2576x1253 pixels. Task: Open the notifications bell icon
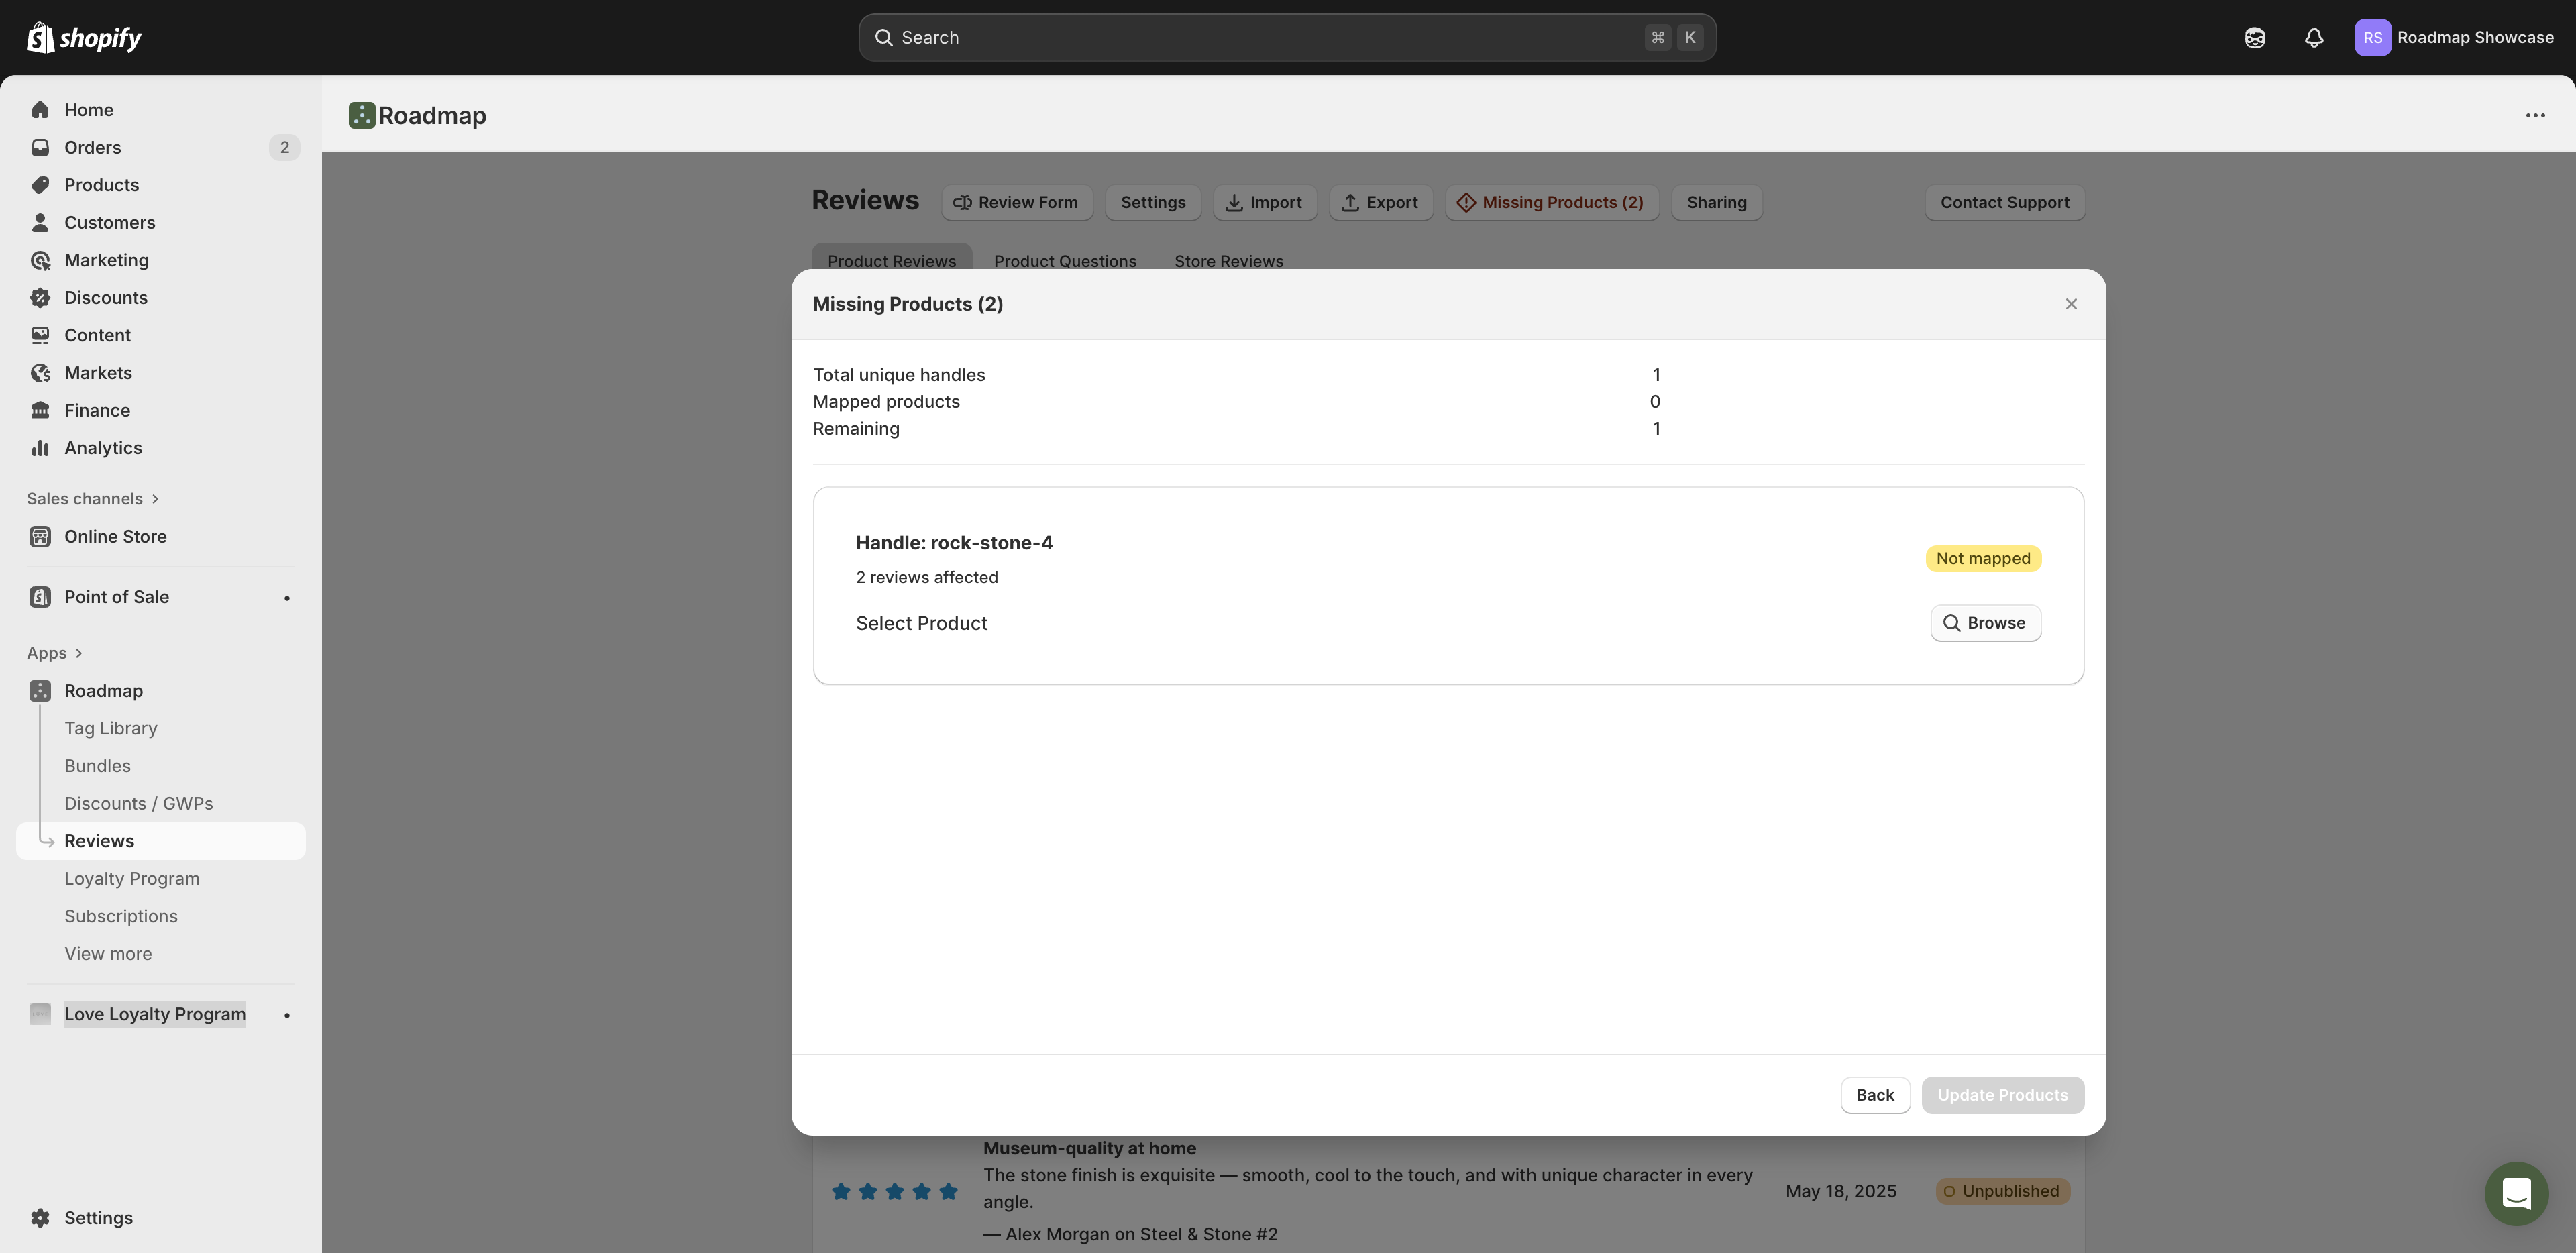2313,38
